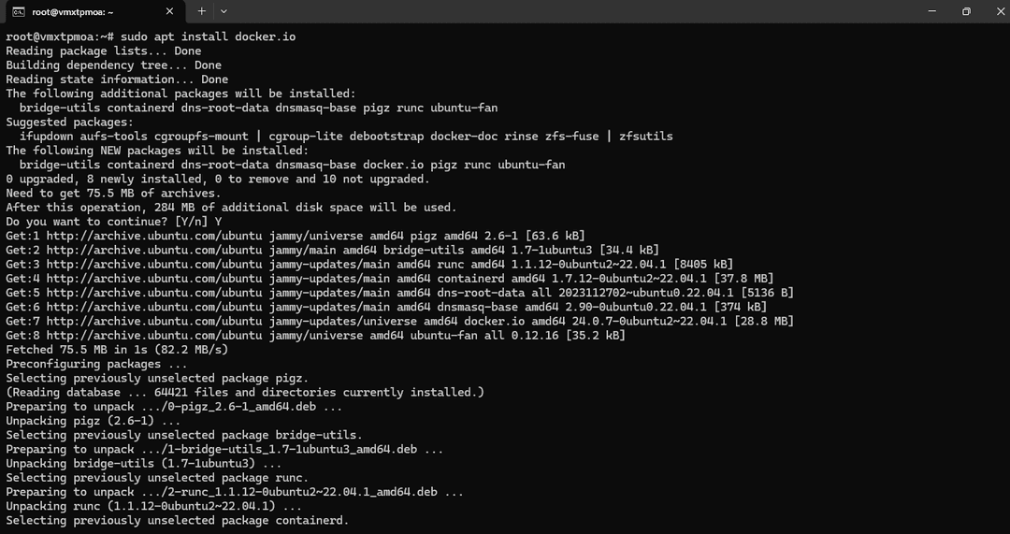Click the sudo apt install docker.io command text

(x=208, y=36)
